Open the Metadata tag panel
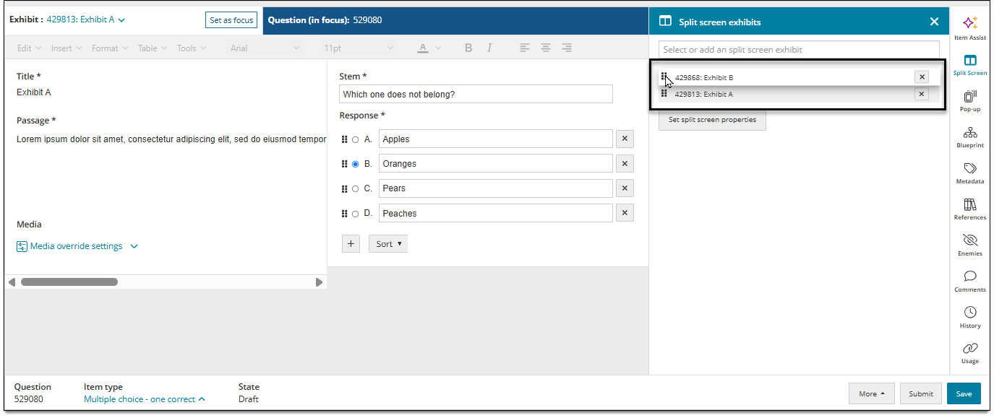This screenshot has height=418, width=994. coord(970,173)
